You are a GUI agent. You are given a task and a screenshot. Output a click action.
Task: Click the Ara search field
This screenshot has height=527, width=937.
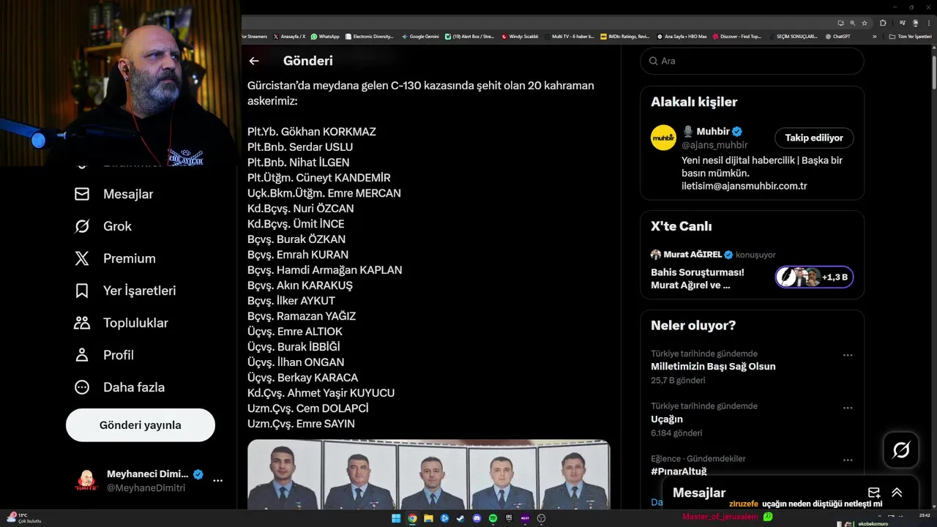click(752, 61)
